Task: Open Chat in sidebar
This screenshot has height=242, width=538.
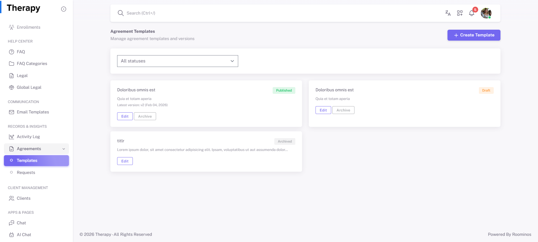Action: click(36, 223)
